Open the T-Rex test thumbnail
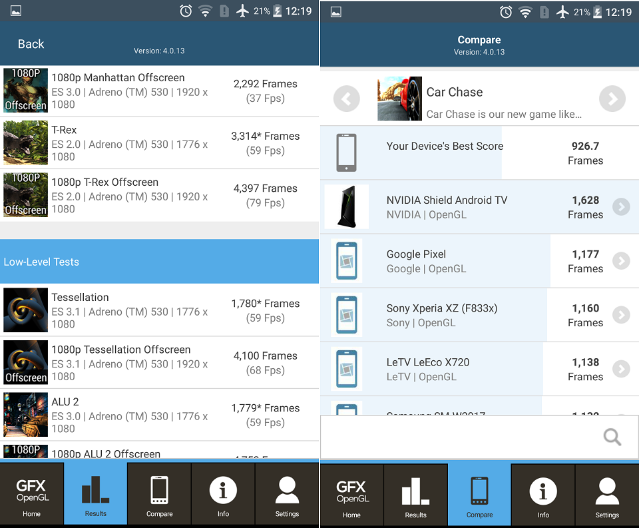 [x=26, y=142]
